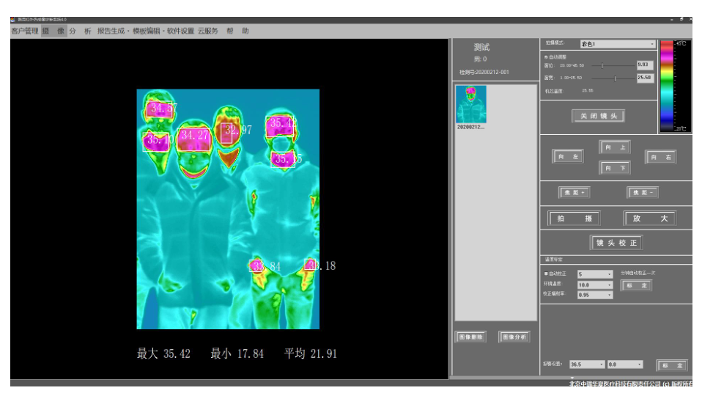Image resolution: width=702 pixels, height=396 pixels.
Task: Open the 报告生成 menu
Action: [x=112, y=32]
